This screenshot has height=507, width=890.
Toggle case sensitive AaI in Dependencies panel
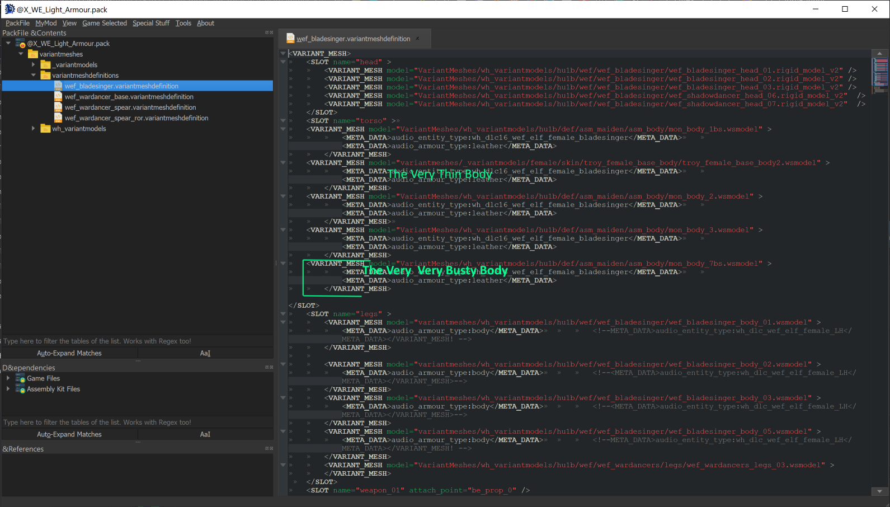pos(205,434)
